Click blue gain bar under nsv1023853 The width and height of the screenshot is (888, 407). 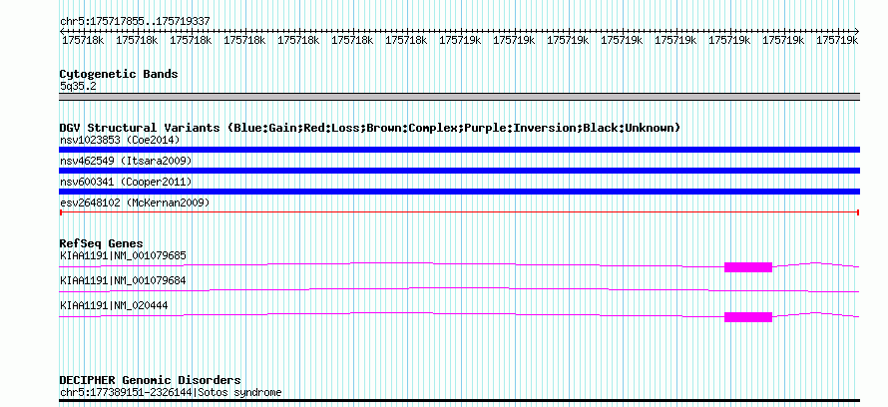[459, 150]
